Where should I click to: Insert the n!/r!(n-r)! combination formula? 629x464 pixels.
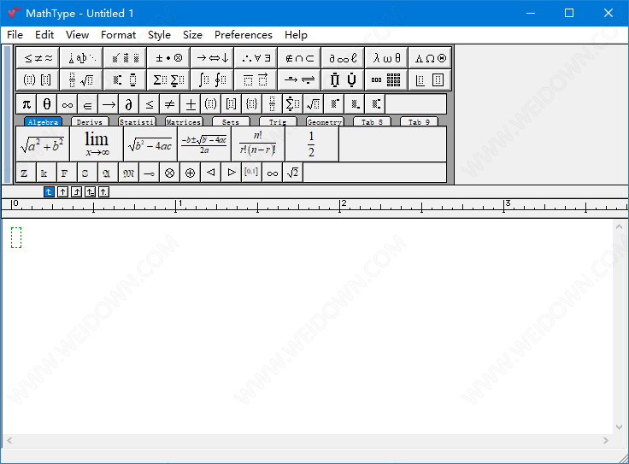(258, 144)
